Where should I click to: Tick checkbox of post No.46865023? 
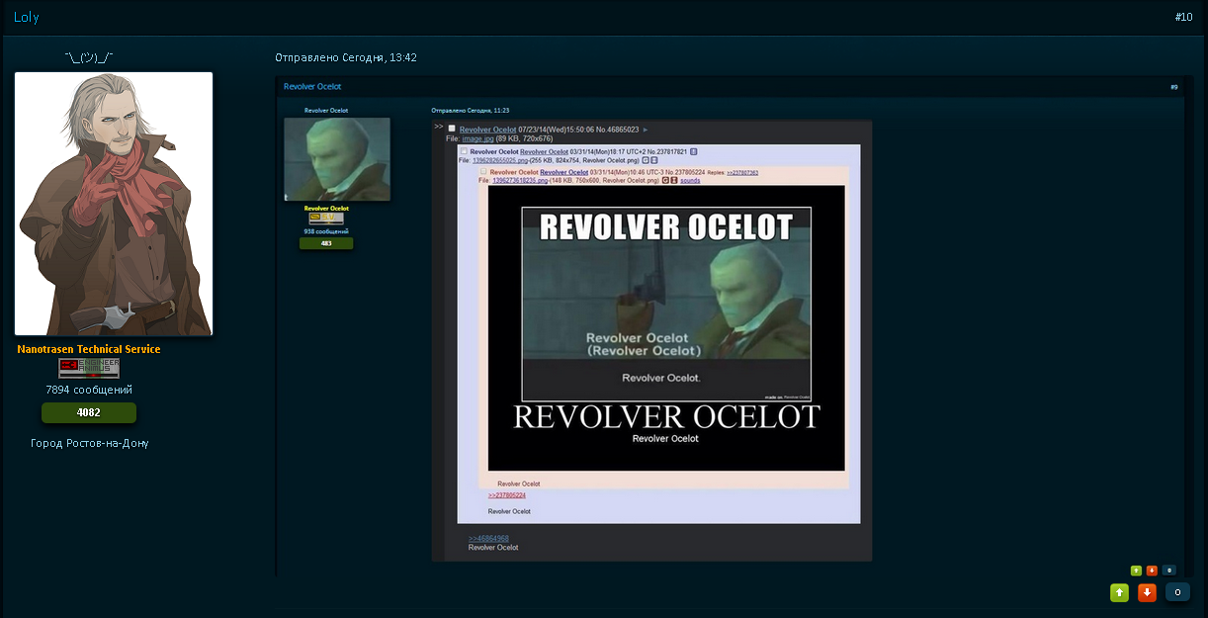tap(452, 129)
